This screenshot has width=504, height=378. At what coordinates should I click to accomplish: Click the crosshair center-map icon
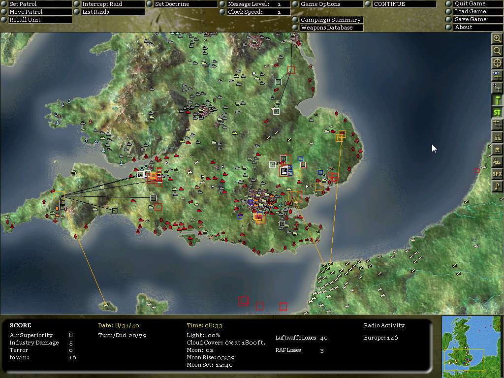click(x=497, y=63)
